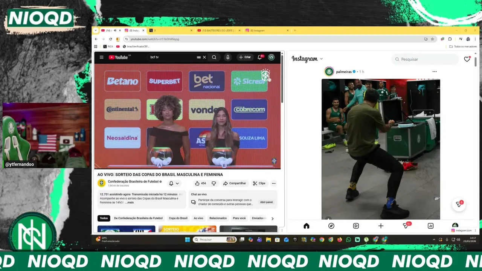The image size is (482, 271).
Task: Expand subscription notification options chevron
Action: tap(177, 183)
